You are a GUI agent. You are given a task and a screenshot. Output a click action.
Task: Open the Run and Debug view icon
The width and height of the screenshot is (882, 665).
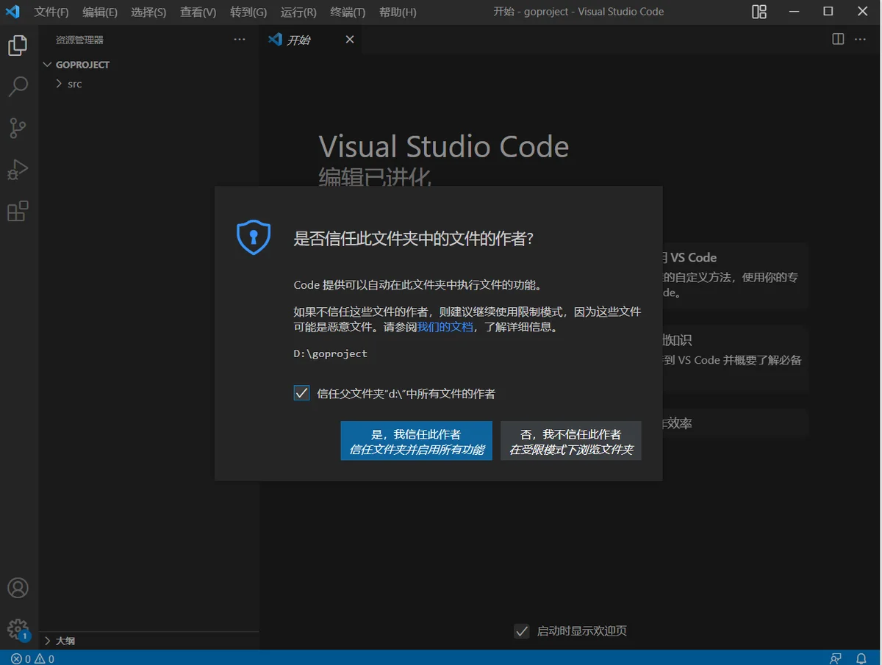point(18,170)
